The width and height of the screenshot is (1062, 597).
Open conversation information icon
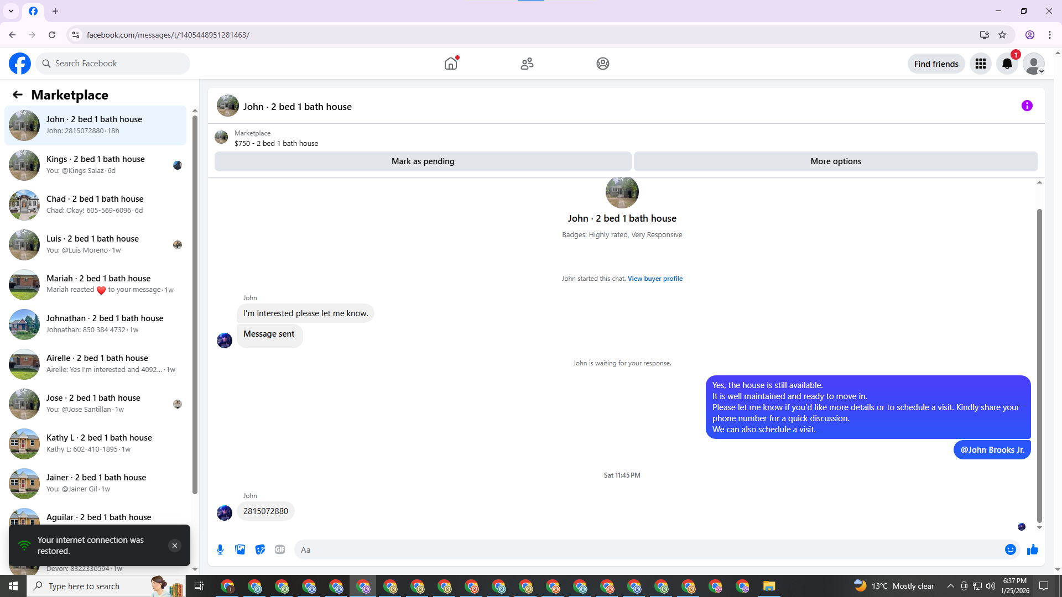coord(1027,106)
